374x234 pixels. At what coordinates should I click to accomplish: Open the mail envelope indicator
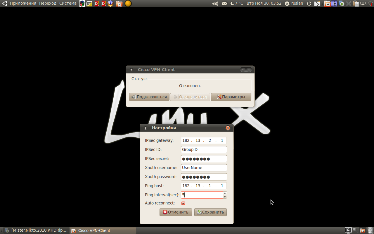[x=224, y=4]
